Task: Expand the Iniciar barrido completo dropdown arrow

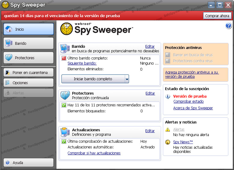Action: click(x=127, y=79)
